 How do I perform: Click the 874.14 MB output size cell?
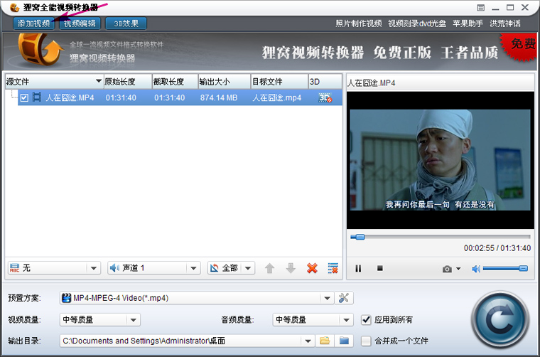[219, 97]
